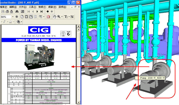Toggle the navigation pane show/hide button
The image size is (179, 105).
(23, 12)
